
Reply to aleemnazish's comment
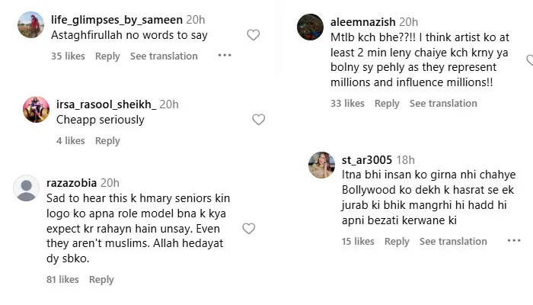[387, 104]
